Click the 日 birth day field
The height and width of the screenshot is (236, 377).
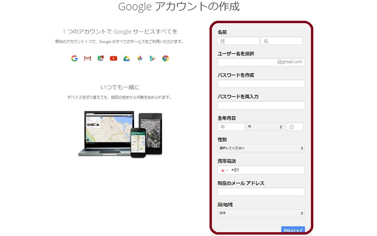point(295,127)
